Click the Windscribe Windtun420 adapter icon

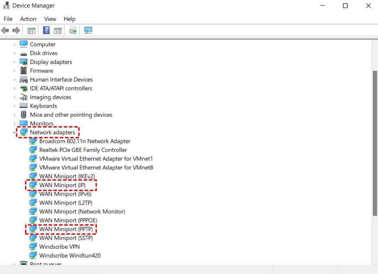click(x=33, y=255)
